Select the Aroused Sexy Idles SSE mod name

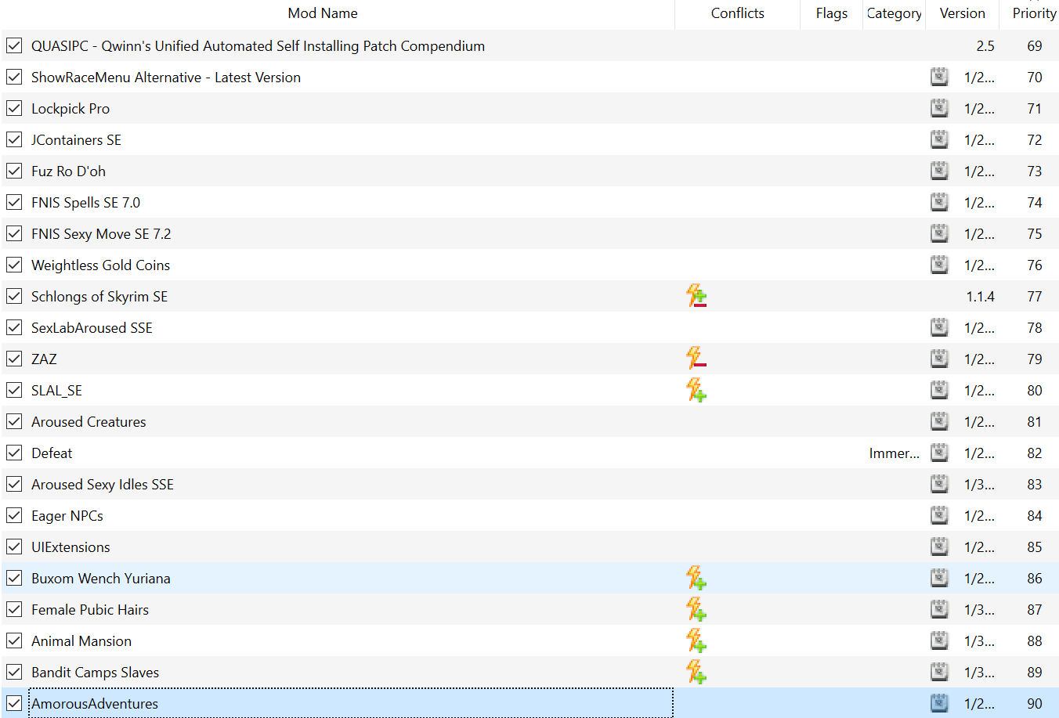click(x=103, y=485)
